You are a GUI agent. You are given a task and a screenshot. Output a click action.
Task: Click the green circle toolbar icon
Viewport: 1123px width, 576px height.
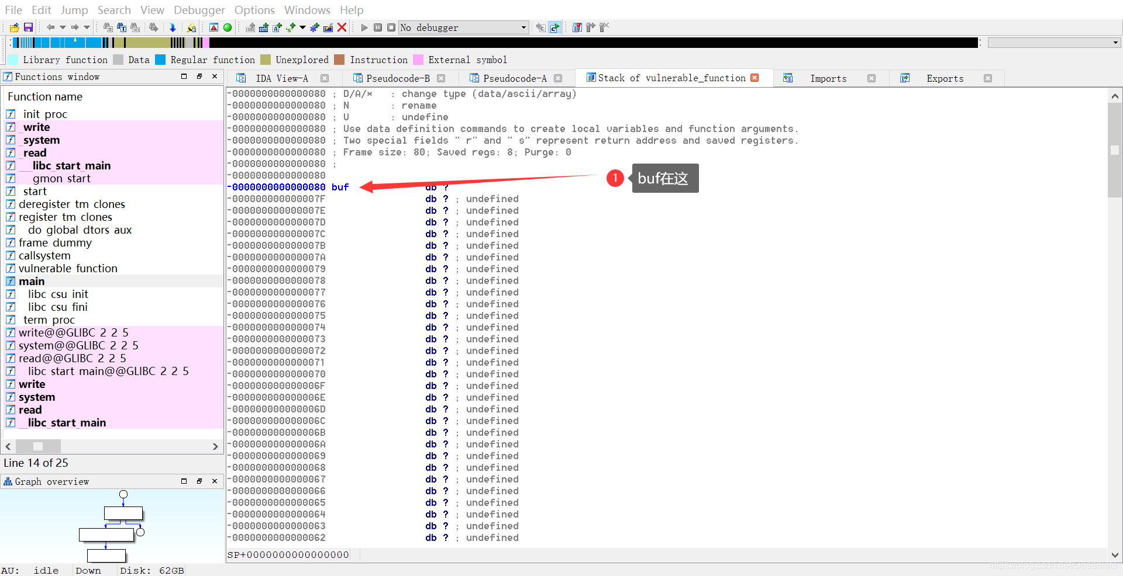(228, 27)
